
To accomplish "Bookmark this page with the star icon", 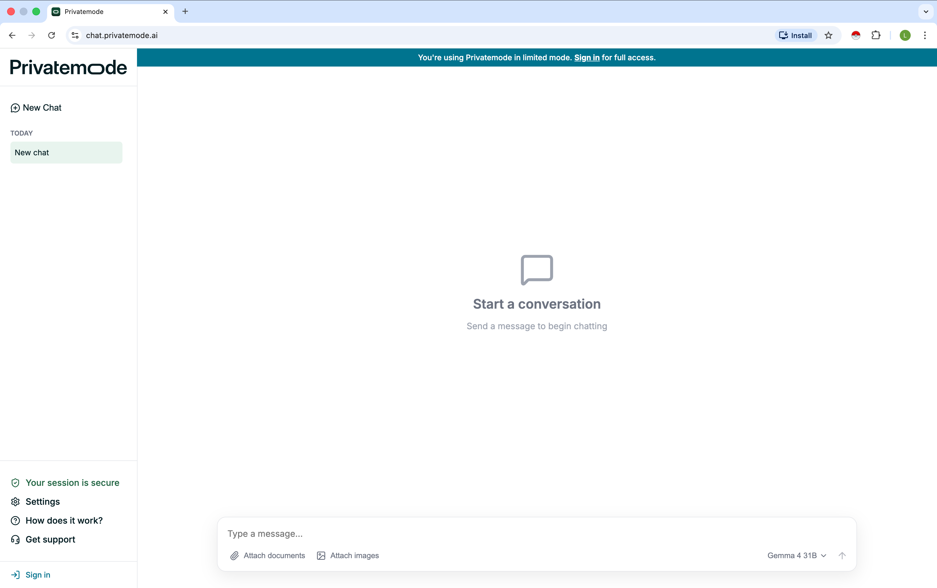I will (829, 35).
